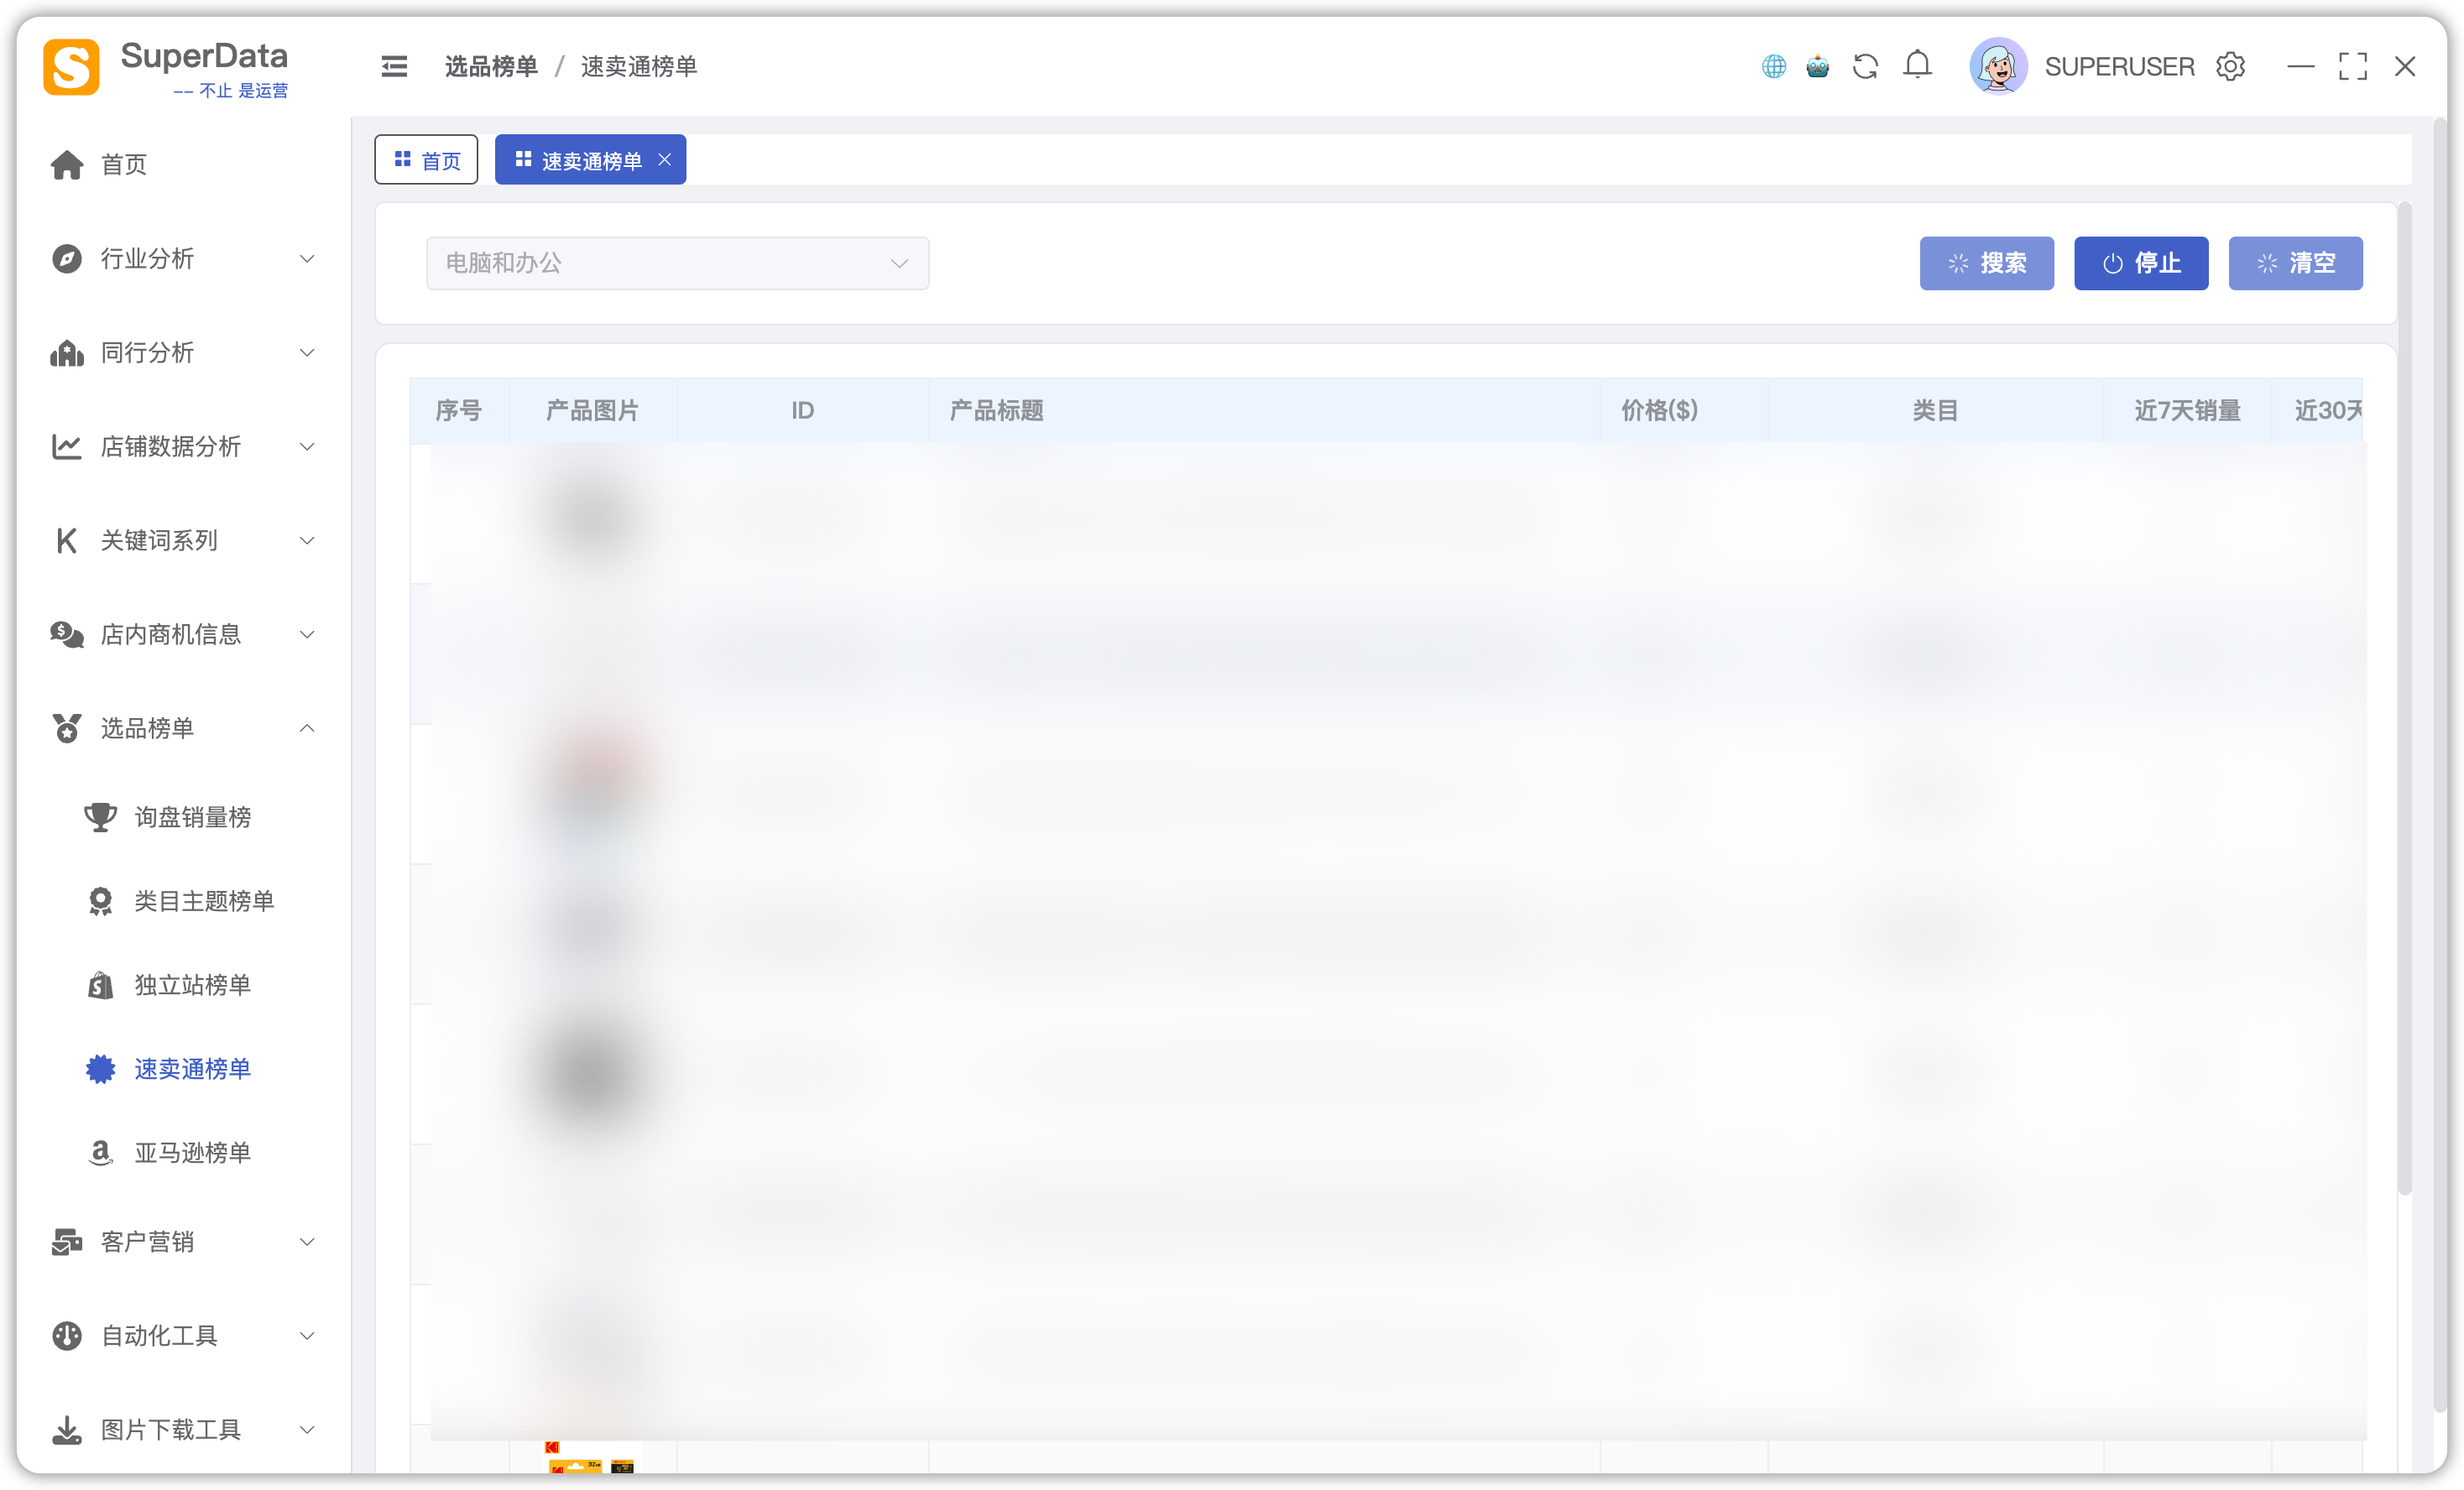Click the blue badge icon for 速卖通榜单
The height and width of the screenshot is (1490, 2464).
pos(100,1069)
